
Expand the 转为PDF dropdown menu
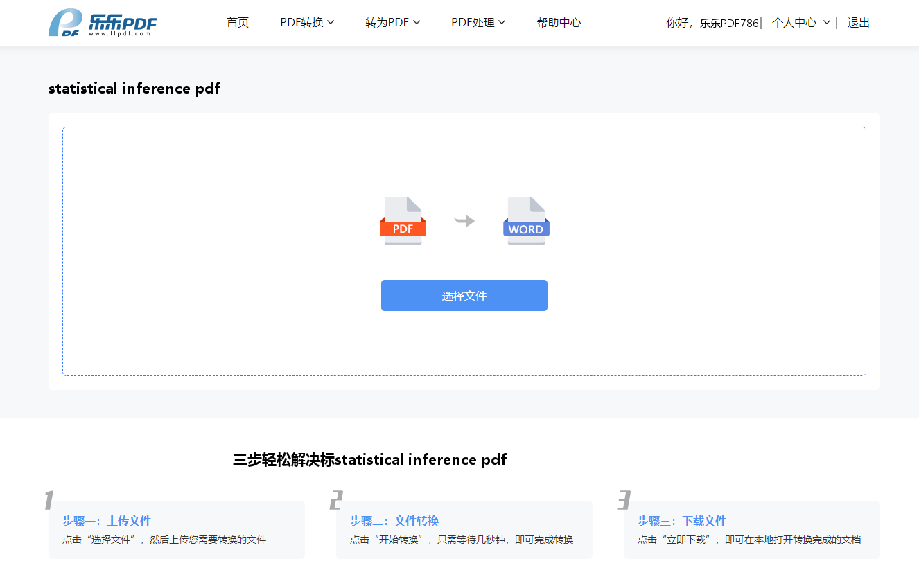point(393,23)
